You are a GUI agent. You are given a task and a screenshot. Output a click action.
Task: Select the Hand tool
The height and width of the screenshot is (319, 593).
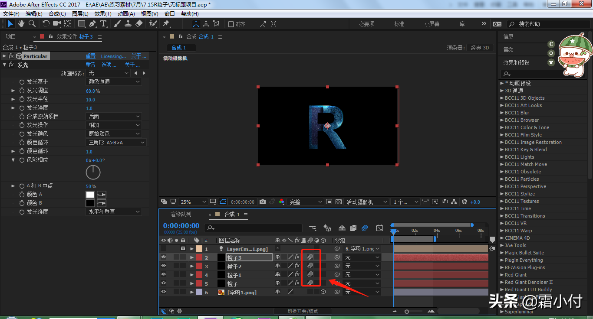(21, 23)
